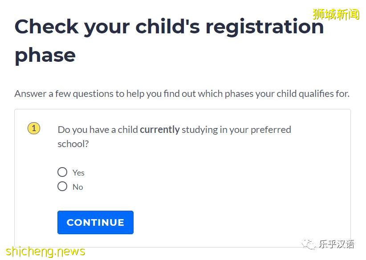Click the bold word "currently"
Image resolution: width=366 pixels, height=260 pixels.
(x=159, y=130)
